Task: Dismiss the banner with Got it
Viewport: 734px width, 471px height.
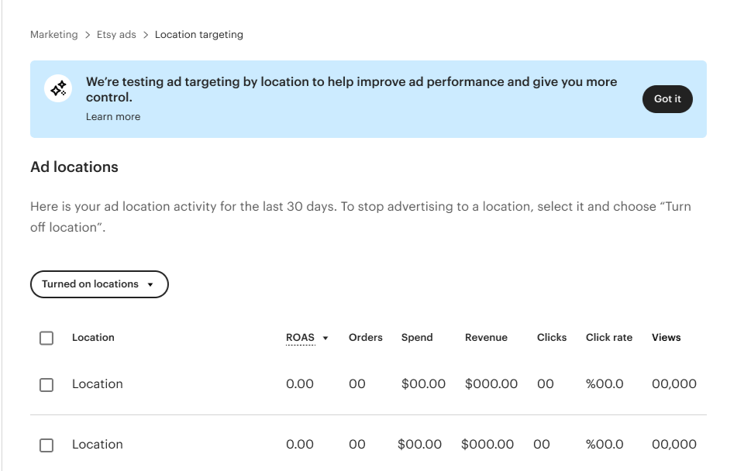Action: tap(667, 99)
